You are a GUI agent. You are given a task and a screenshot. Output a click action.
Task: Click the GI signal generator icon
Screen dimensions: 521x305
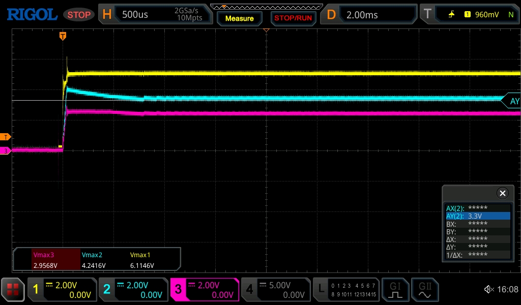(395, 290)
